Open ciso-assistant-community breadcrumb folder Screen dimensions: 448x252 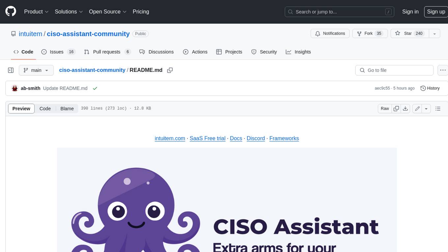(92, 70)
